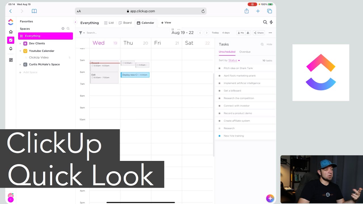Open Notifications via the bell icon
363x204 pixels.
pos(10,48)
